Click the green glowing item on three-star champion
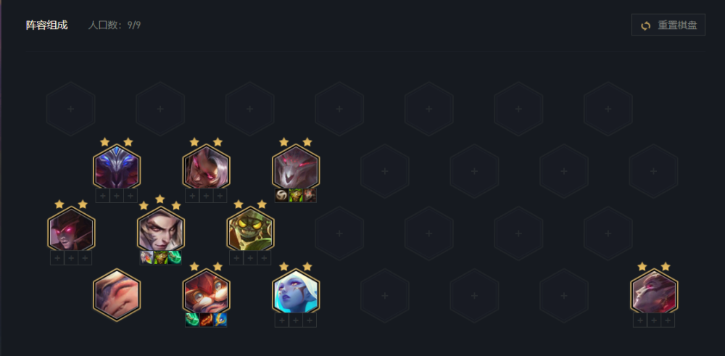The image size is (725, 356). (175, 257)
